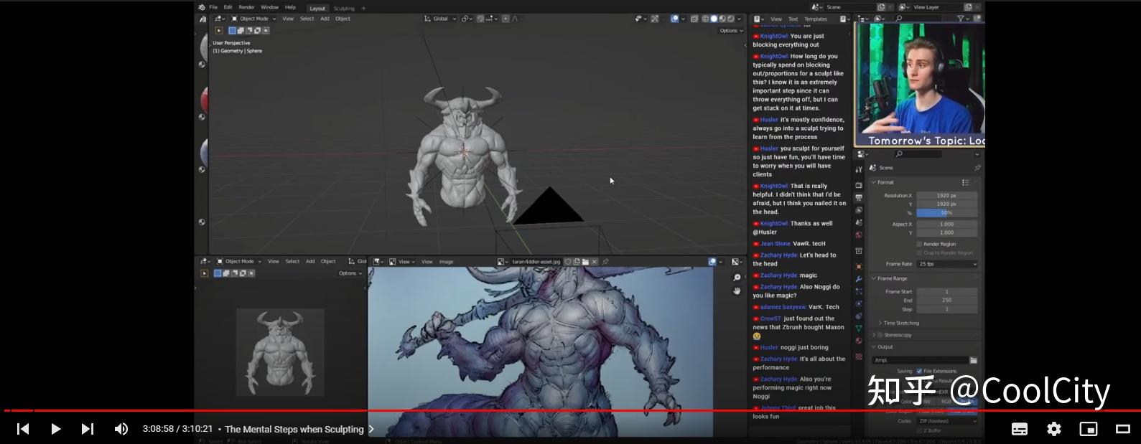Open View menu in main 3D viewport header
Screen dimensions: 1141x444
(x=288, y=19)
